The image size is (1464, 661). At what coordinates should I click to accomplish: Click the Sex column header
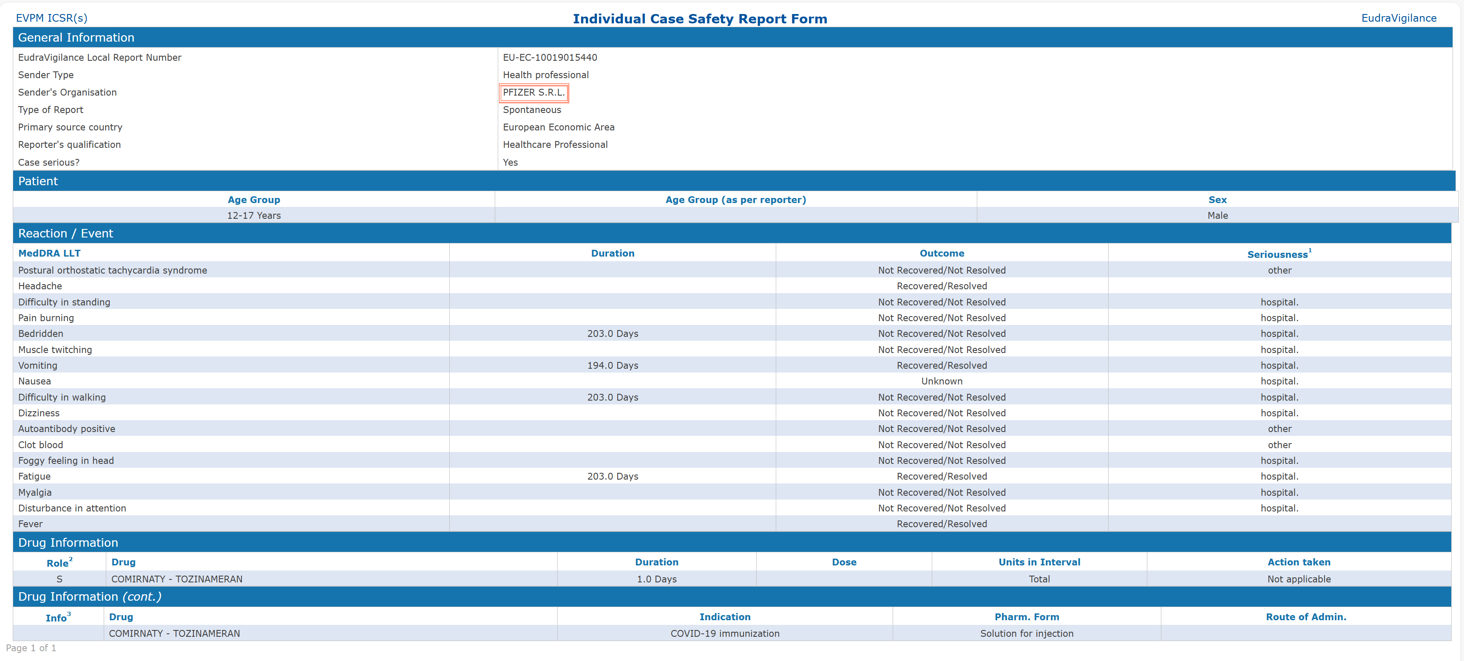pyautogui.click(x=1217, y=200)
